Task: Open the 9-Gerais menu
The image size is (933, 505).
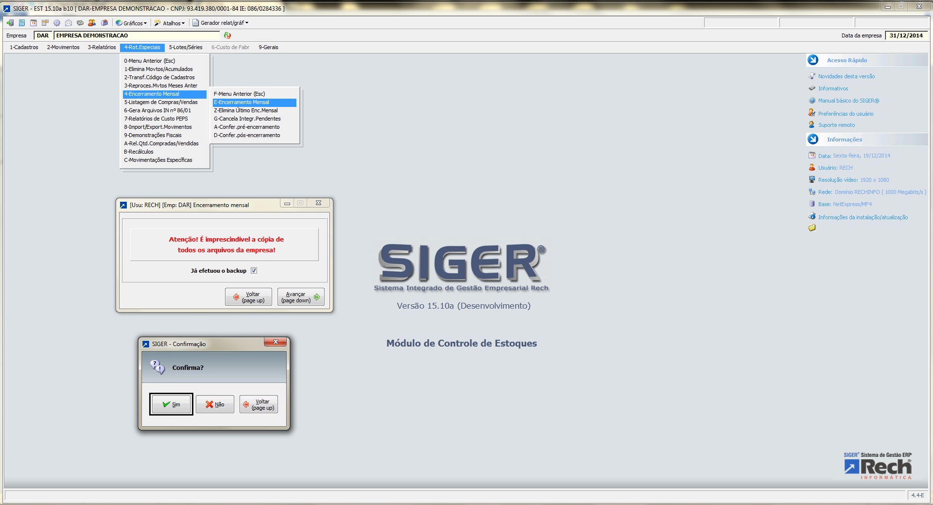Action: pyautogui.click(x=268, y=47)
